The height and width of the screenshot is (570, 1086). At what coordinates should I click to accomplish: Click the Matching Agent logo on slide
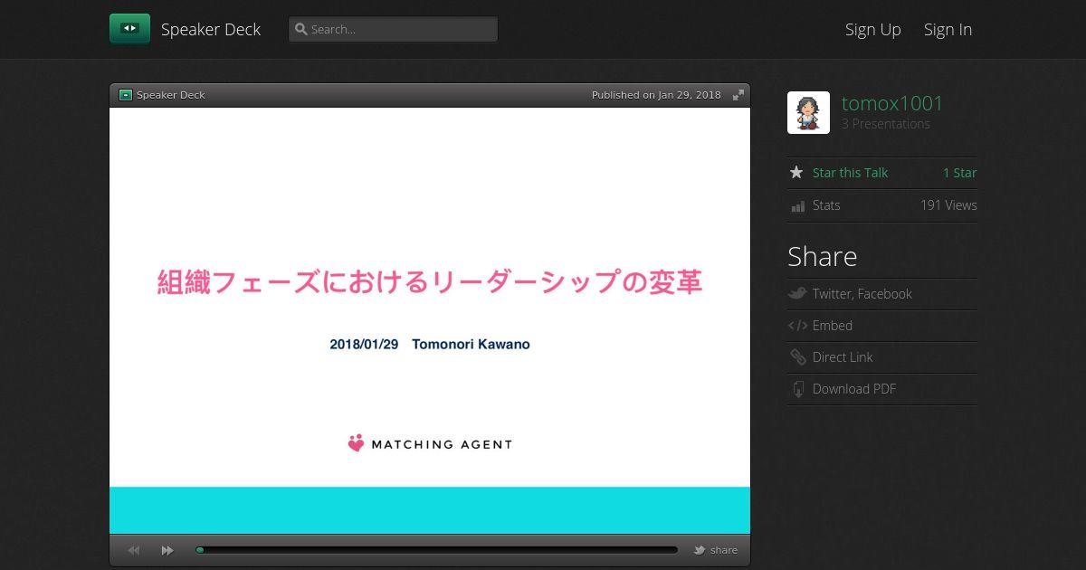click(x=430, y=443)
